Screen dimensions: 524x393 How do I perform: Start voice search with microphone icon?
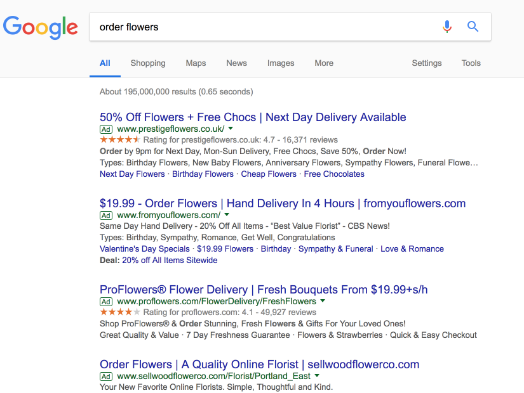click(447, 27)
